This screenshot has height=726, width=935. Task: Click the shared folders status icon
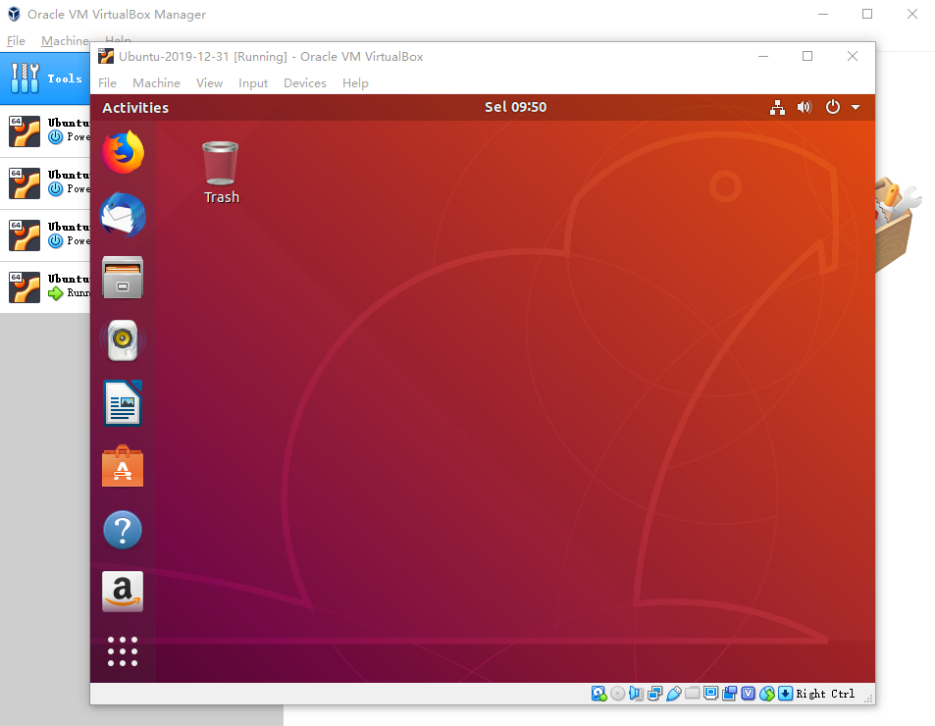tap(693, 694)
